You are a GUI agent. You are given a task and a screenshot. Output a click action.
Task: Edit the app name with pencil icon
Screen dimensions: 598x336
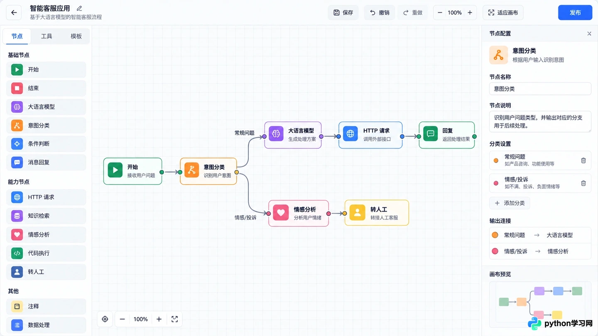coord(80,8)
